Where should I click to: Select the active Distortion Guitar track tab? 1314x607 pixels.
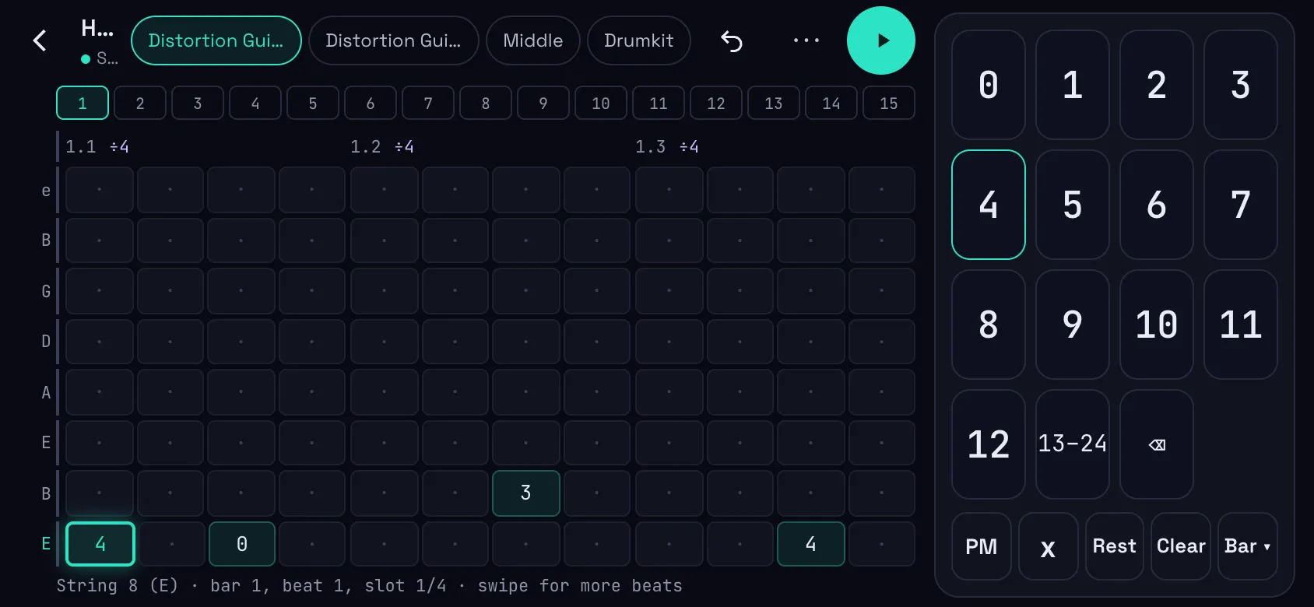coord(216,40)
